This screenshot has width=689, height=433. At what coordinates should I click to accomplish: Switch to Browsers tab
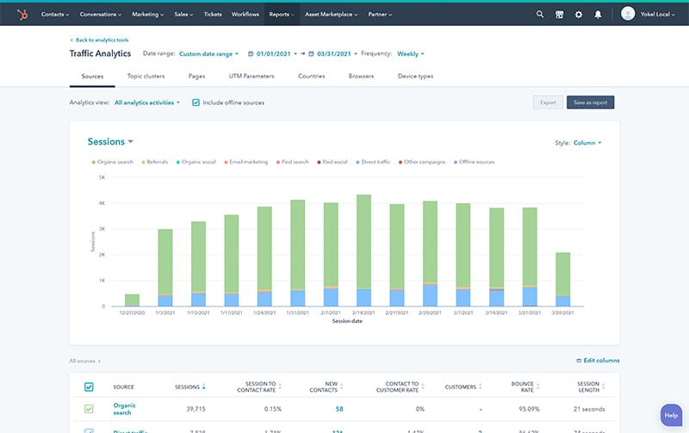coord(361,76)
